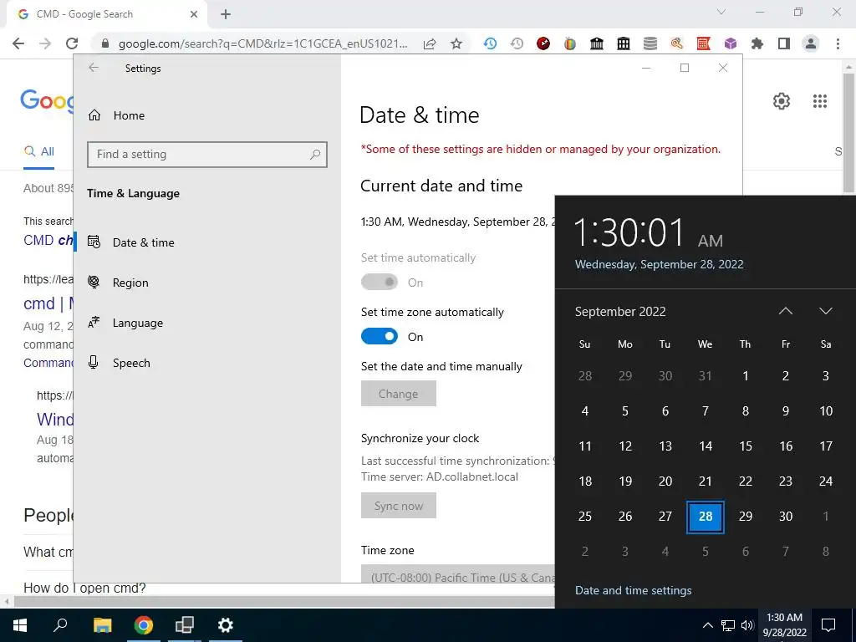Open File Explorer from the taskbar
Image resolution: width=856 pixels, height=642 pixels.
point(102,625)
